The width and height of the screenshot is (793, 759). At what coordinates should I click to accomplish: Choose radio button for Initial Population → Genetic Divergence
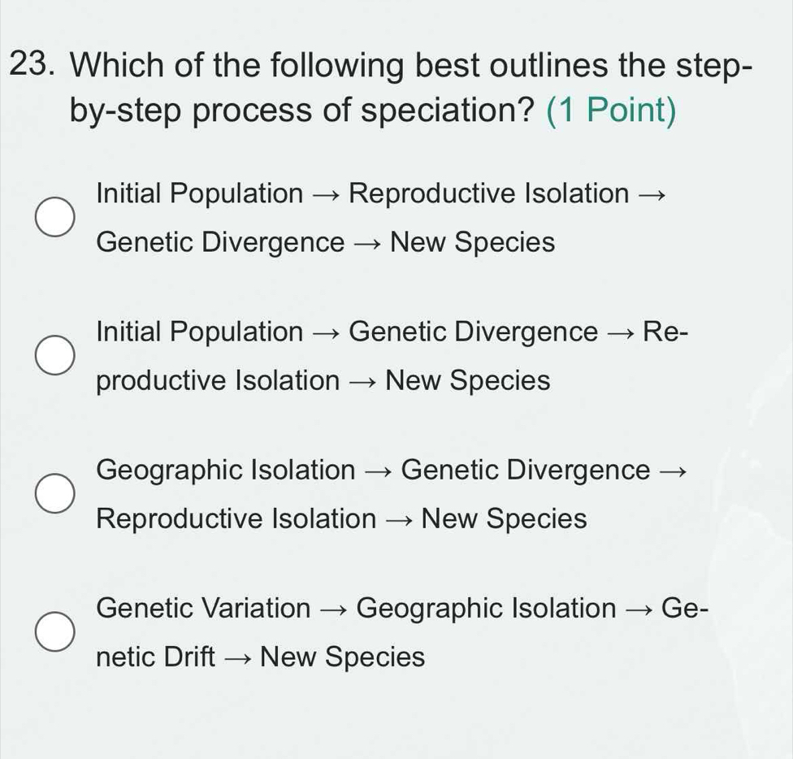(x=54, y=357)
